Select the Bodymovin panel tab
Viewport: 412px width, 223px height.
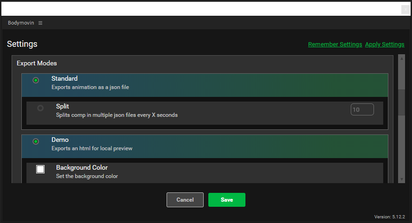[x=20, y=23]
